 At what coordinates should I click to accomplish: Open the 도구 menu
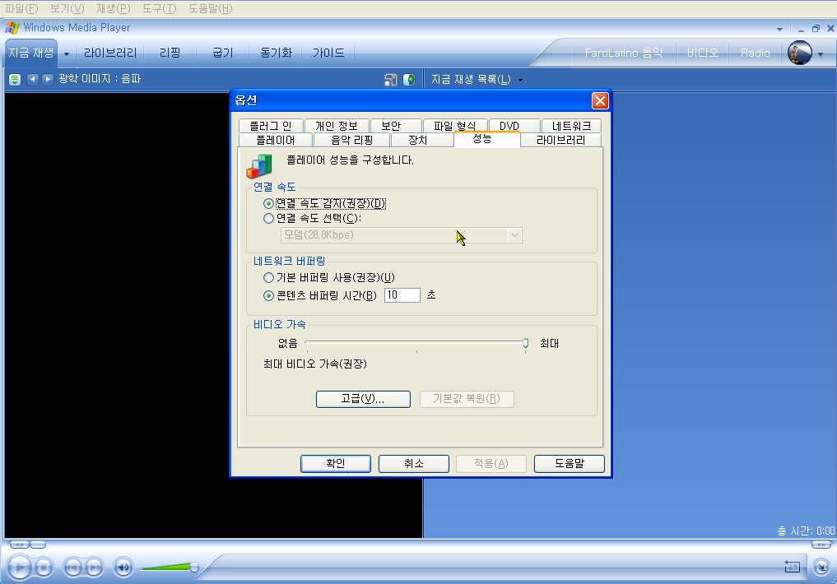point(159,8)
